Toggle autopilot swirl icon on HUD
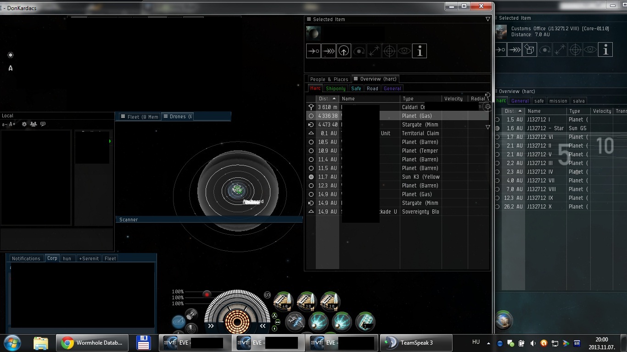 [x=267, y=295]
